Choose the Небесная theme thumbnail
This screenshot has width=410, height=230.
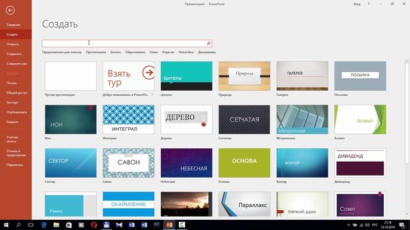point(186,163)
